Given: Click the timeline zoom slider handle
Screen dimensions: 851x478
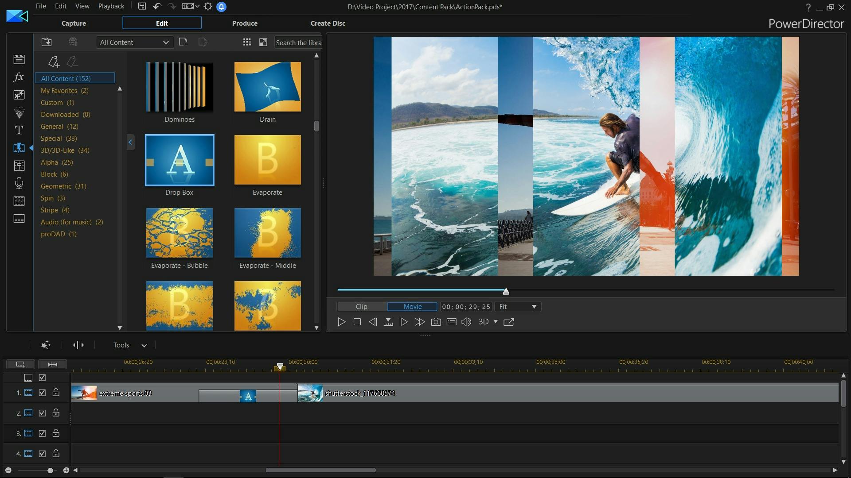Looking at the screenshot, I should tap(50, 470).
